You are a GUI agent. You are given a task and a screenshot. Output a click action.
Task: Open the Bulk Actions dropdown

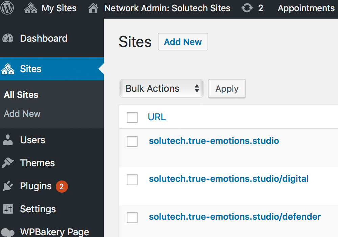[161, 89]
